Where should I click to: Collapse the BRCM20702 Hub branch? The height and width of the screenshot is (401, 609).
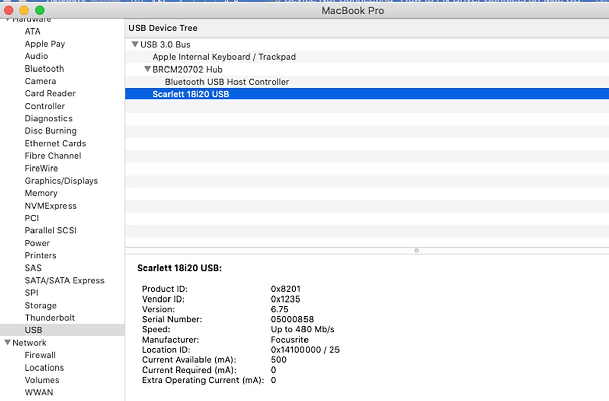coord(148,69)
